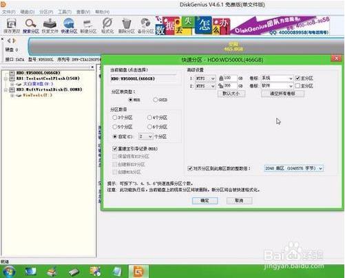Click the disk partition map bar
The height and width of the screenshot is (278, 345).
tap(186, 47)
